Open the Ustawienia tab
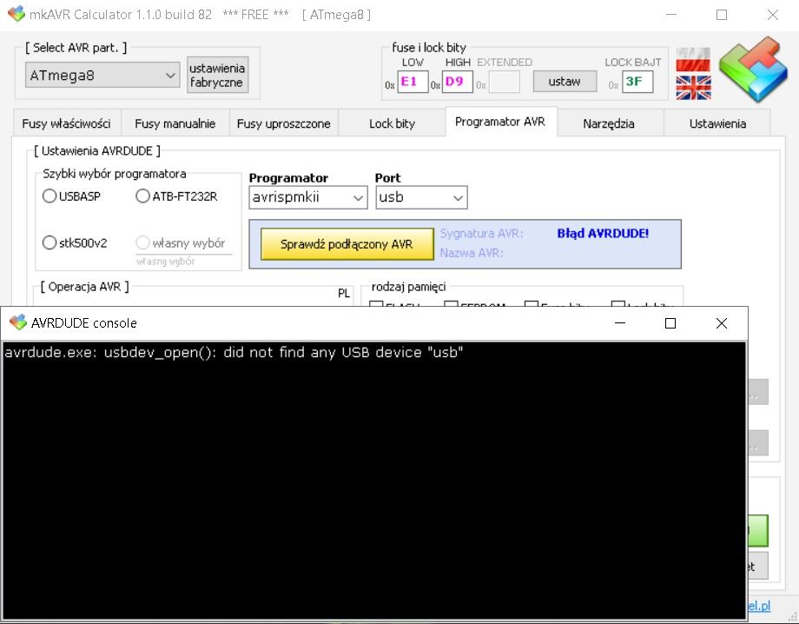The width and height of the screenshot is (799, 624). click(x=717, y=123)
